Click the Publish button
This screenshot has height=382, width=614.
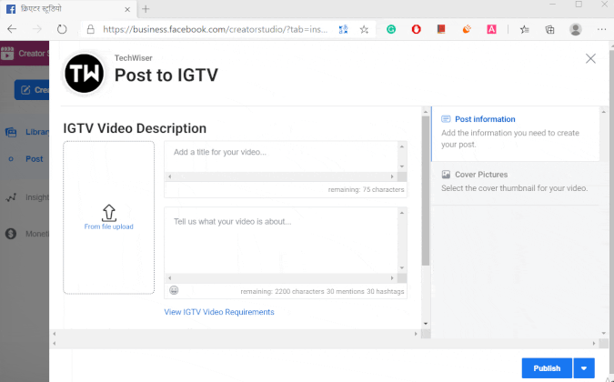coord(547,368)
